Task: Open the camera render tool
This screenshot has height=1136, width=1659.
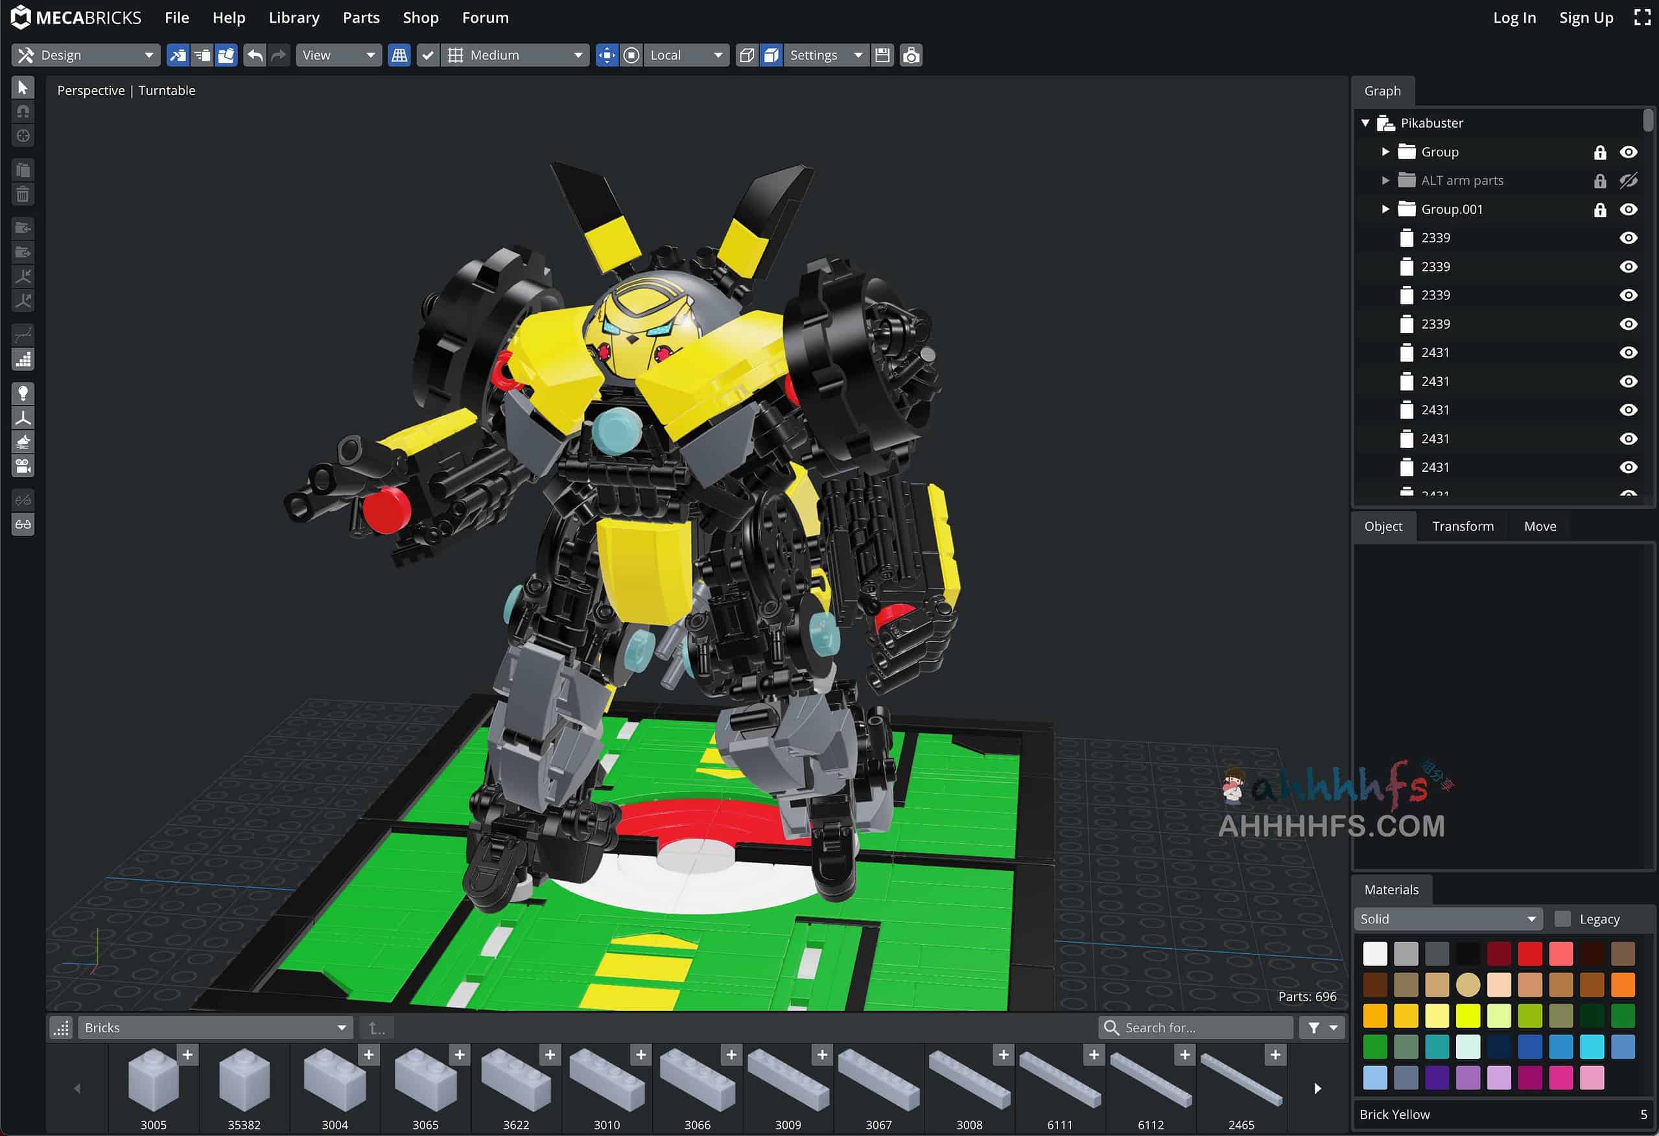Action: coord(23,465)
